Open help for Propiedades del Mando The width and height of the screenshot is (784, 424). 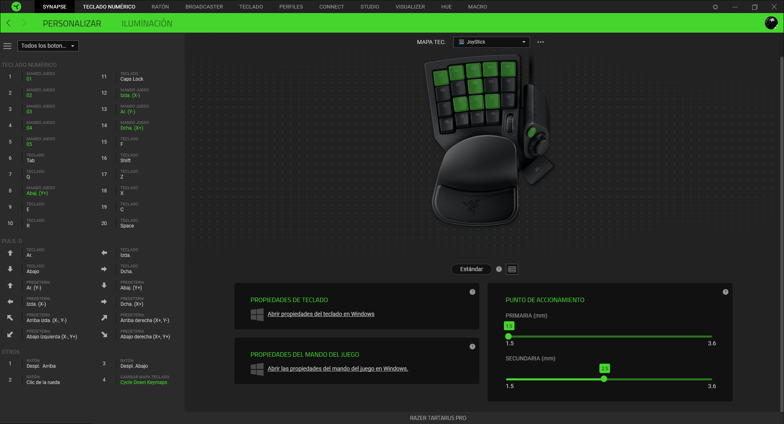click(x=472, y=347)
